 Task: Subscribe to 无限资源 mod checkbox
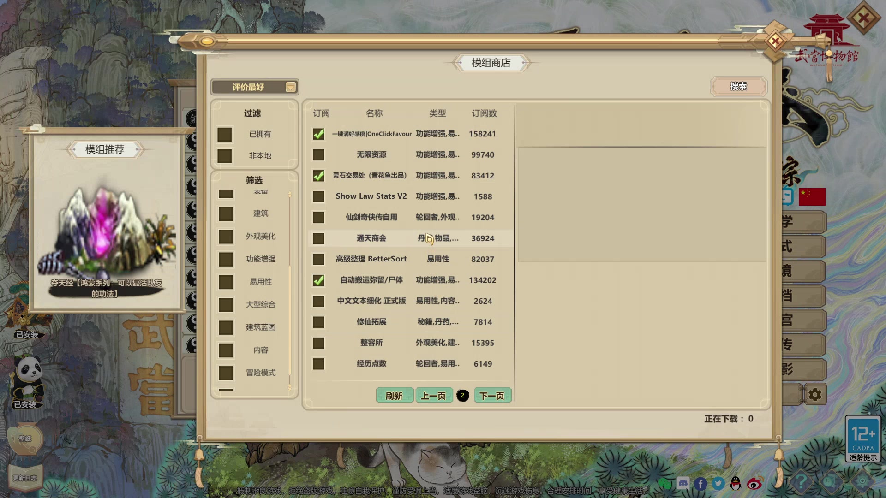pyautogui.click(x=318, y=155)
